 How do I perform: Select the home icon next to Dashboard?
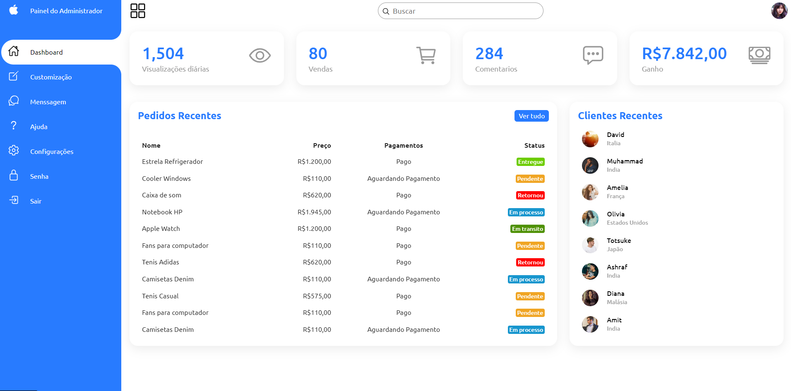(14, 52)
